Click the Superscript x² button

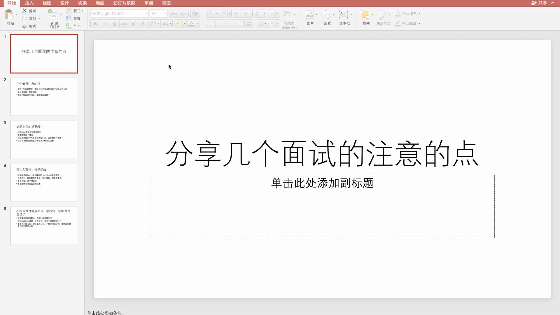coord(134,24)
